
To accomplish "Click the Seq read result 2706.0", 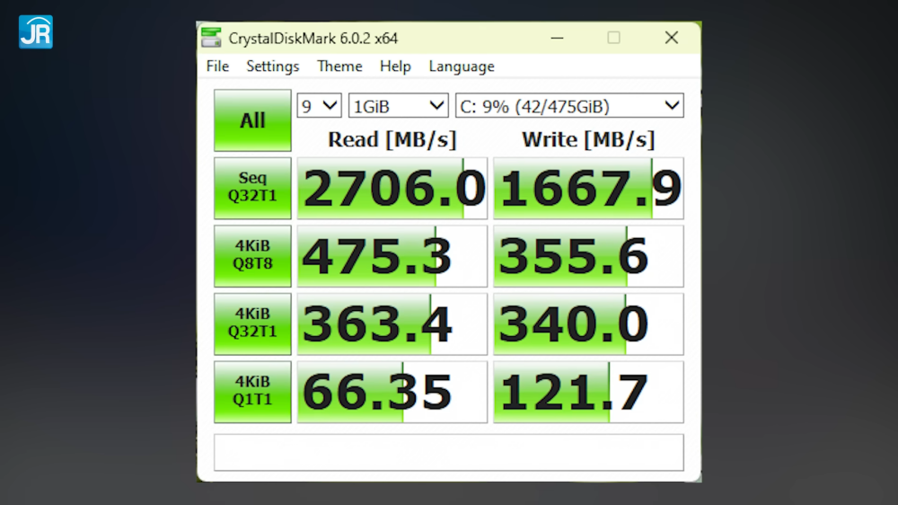I will tap(392, 188).
